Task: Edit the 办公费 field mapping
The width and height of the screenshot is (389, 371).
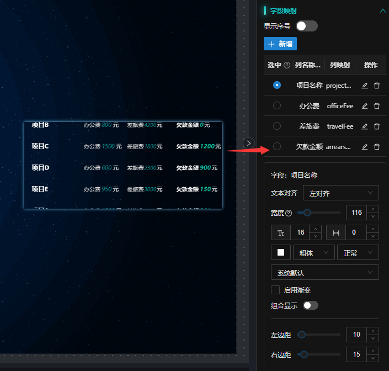Action: point(364,106)
